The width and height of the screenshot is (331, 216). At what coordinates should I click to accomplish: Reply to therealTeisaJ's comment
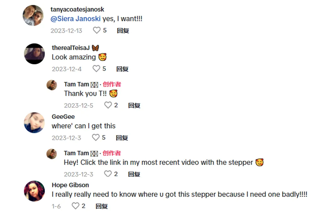click(x=122, y=69)
